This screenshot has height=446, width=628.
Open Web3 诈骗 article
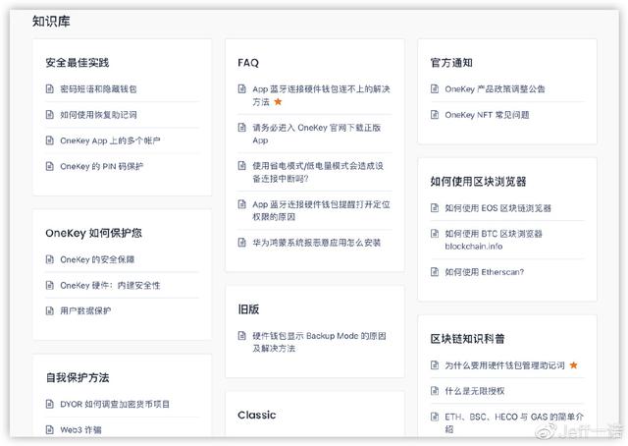pos(80,430)
